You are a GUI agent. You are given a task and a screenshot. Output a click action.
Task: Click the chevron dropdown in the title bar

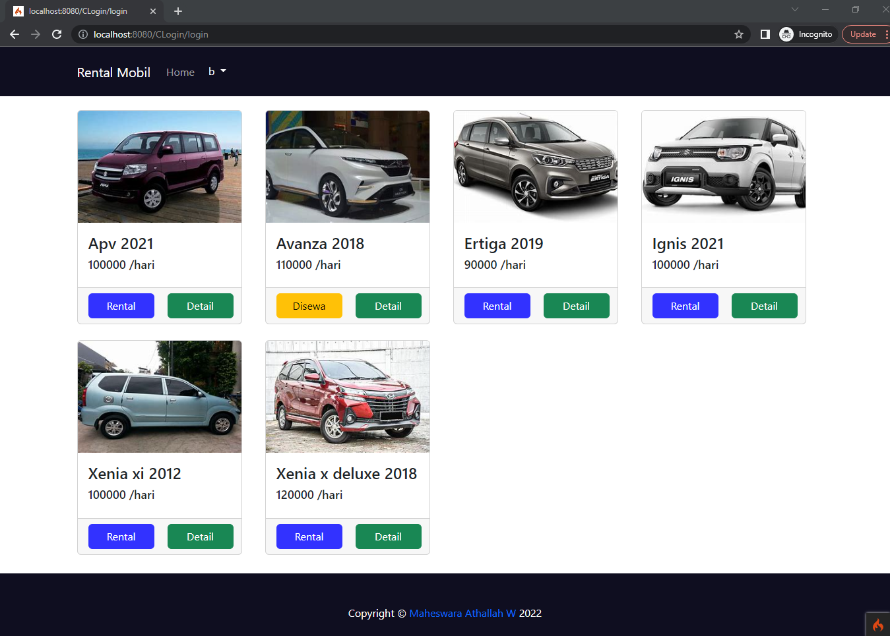[x=794, y=9]
